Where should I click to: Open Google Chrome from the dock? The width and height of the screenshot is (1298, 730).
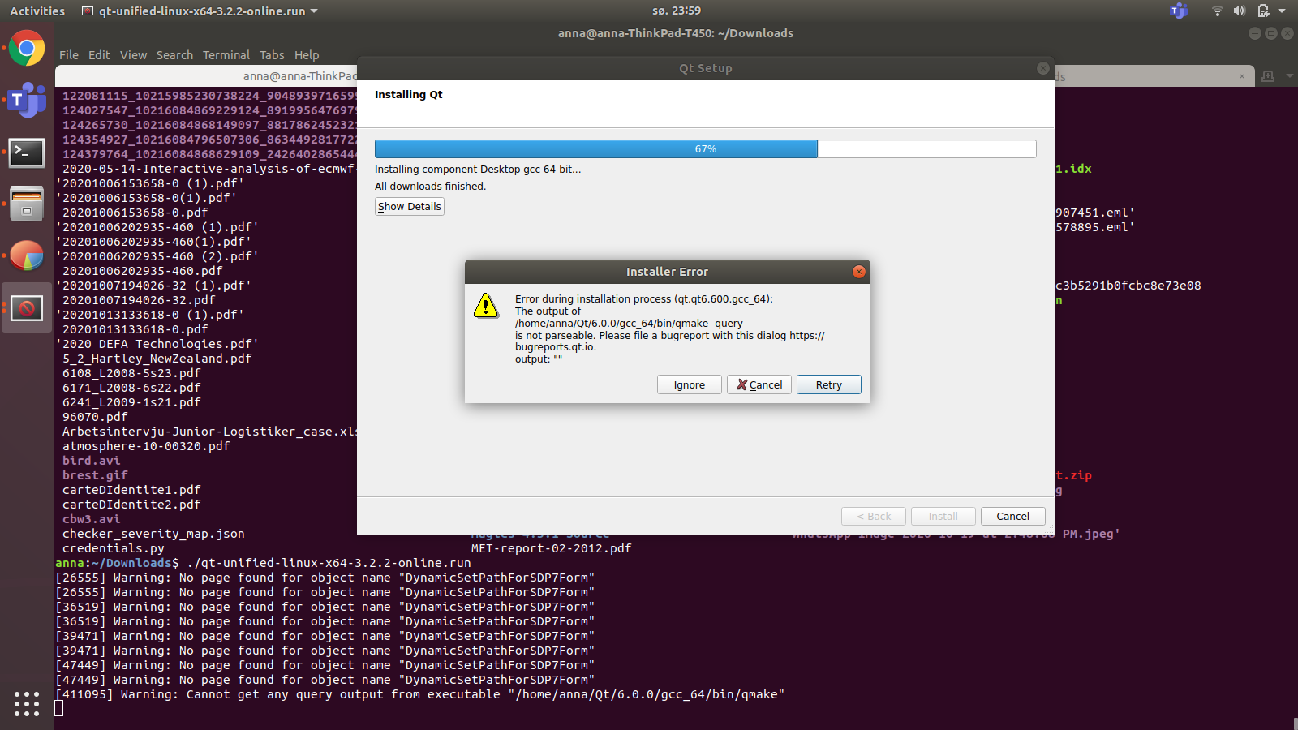coord(27,49)
